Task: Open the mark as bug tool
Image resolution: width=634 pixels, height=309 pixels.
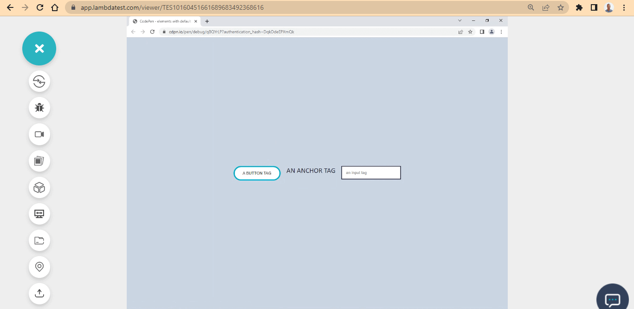Action: (x=39, y=108)
